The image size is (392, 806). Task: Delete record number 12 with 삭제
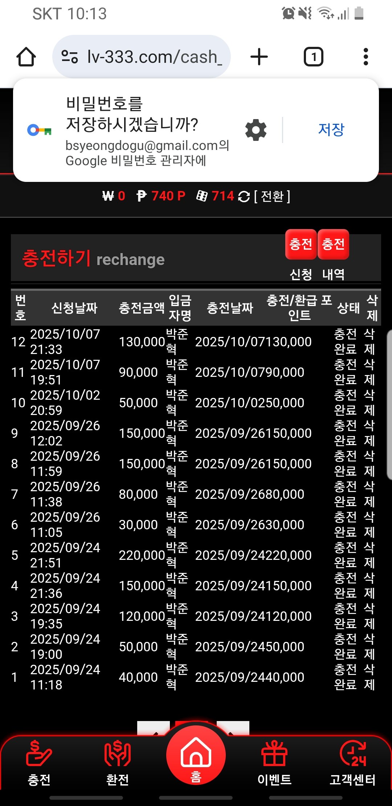tap(369, 342)
